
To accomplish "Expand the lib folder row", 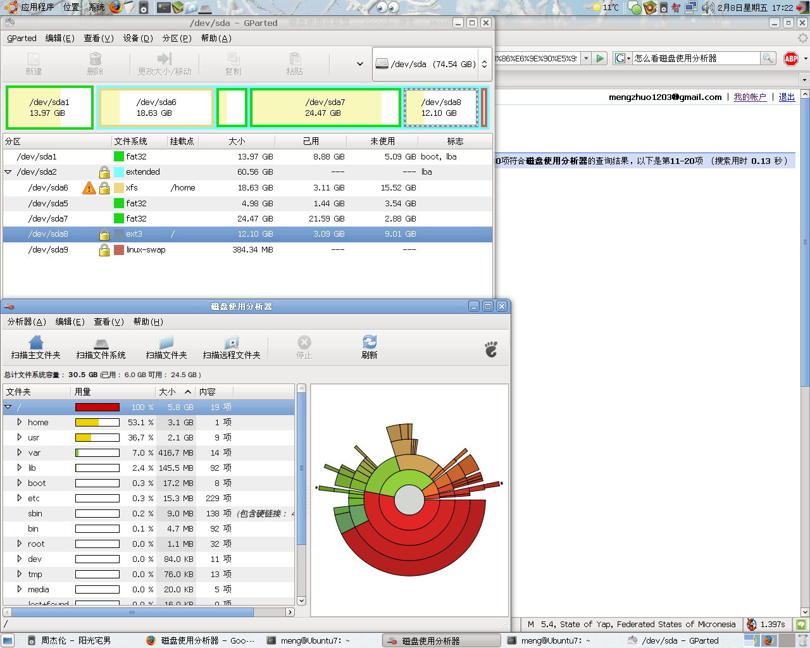I will (x=20, y=468).
